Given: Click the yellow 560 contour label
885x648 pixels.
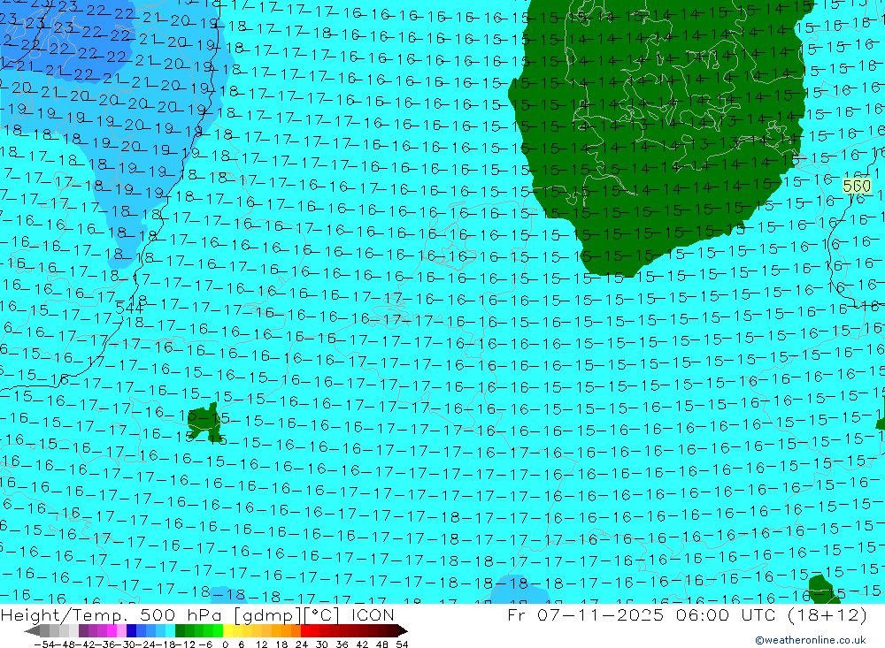Looking at the screenshot, I should click(x=856, y=187).
